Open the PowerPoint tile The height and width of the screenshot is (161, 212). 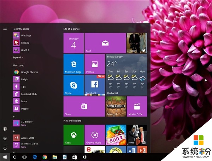[x=142, y=149]
